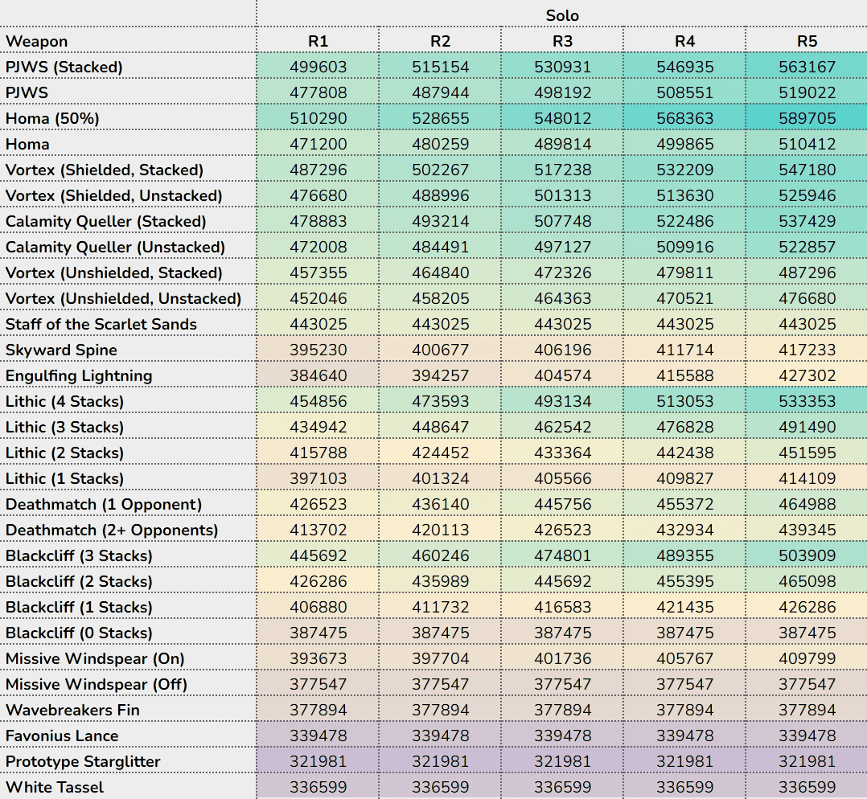Select the White Tassel row label
The width and height of the screenshot is (867, 799).
tap(55, 787)
